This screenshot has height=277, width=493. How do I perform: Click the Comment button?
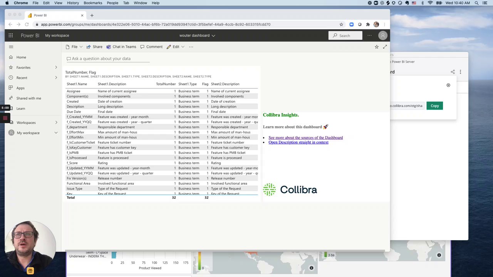click(151, 47)
